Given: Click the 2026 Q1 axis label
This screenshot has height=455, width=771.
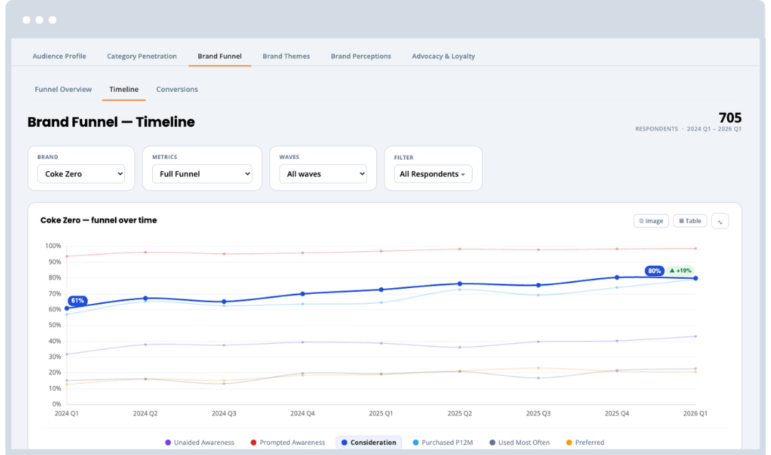Looking at the screenshot, I should click(695, 413).
